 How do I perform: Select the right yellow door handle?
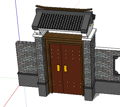(x=65, y=68)
